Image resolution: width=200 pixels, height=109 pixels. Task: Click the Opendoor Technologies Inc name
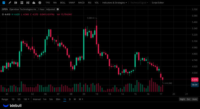pos(23,9)
